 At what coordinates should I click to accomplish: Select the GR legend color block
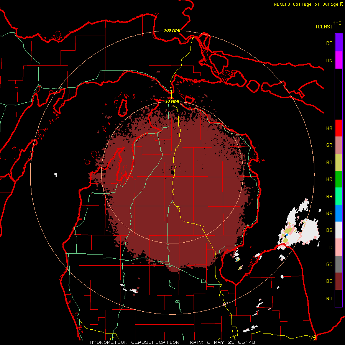338,145
